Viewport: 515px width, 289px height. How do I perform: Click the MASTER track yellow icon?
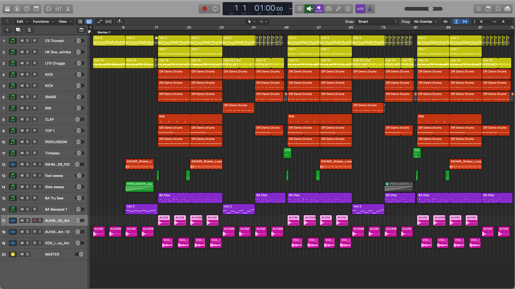13,254
